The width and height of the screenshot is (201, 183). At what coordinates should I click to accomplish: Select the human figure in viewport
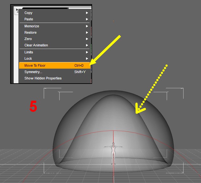(113, 153)
